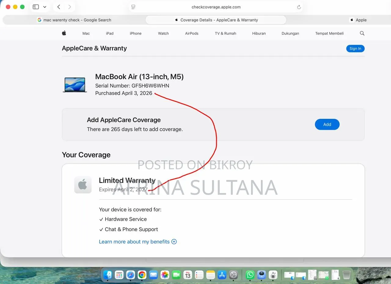Click the 'Purchased April 3, 2026' text
391x284 pixels.
tap(124, 93)
